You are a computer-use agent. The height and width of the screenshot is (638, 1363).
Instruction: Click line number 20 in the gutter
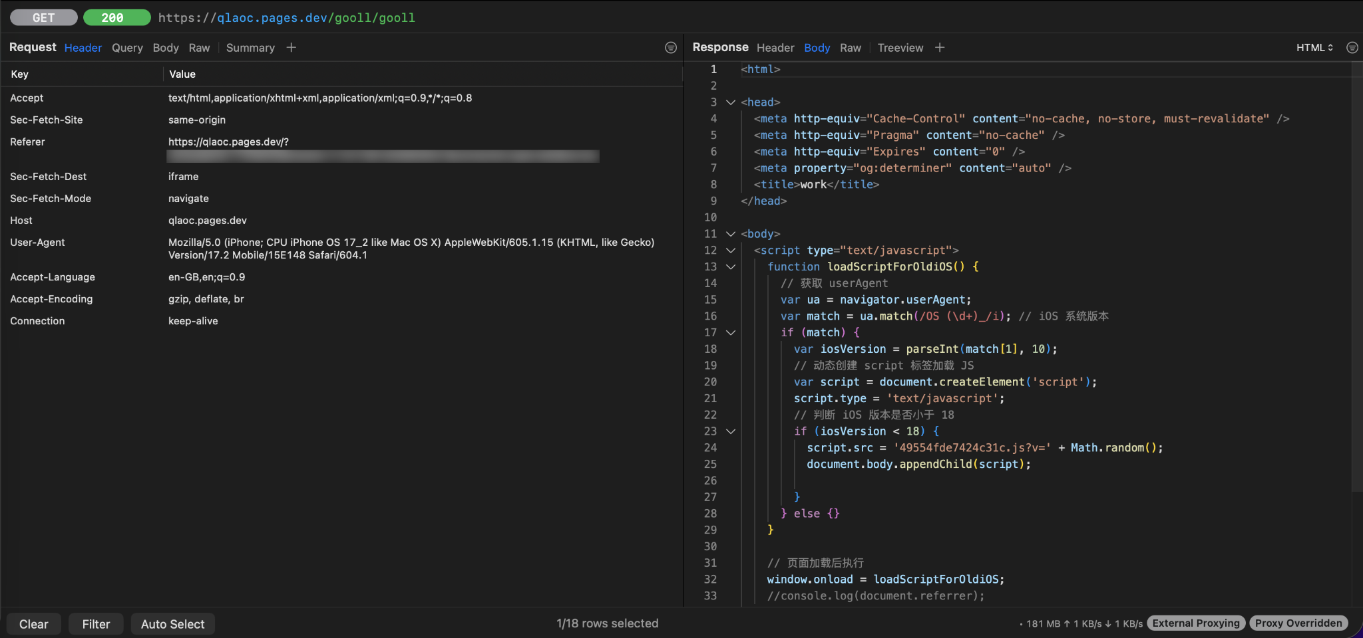[x=710, y=381]
